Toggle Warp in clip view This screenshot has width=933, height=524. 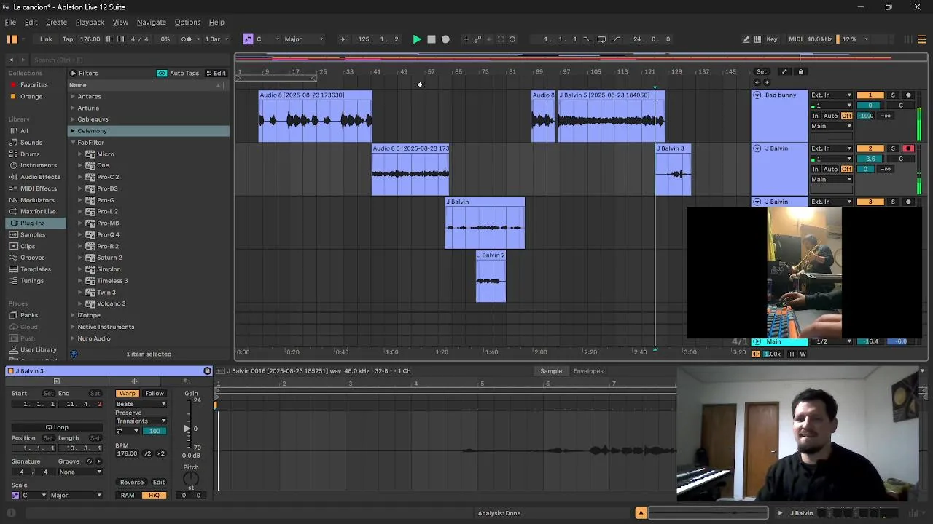click(x=127, y=393)
